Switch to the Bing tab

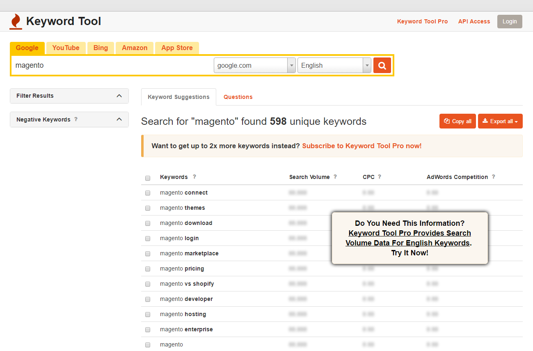pyautogui.click(x=101, y=48)
